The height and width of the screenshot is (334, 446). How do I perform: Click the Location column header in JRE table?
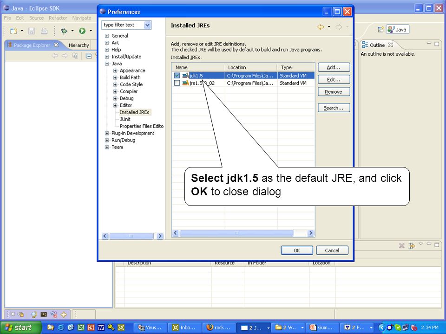[251, 67]
